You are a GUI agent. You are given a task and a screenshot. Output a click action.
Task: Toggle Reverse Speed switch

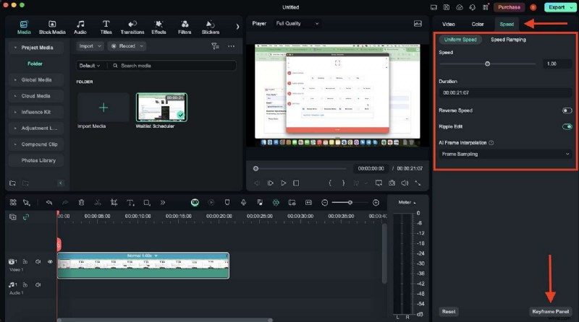click(567, 110)
